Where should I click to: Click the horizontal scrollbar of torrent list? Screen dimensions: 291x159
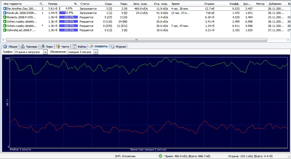[x=136, y=40]
